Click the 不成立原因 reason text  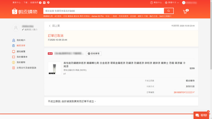coord(72,101)
